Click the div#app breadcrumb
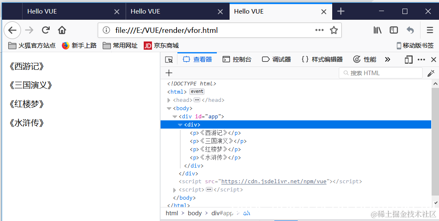Viewport: 439px width, 221px height. pyautogui.click(x=222, y=213)
